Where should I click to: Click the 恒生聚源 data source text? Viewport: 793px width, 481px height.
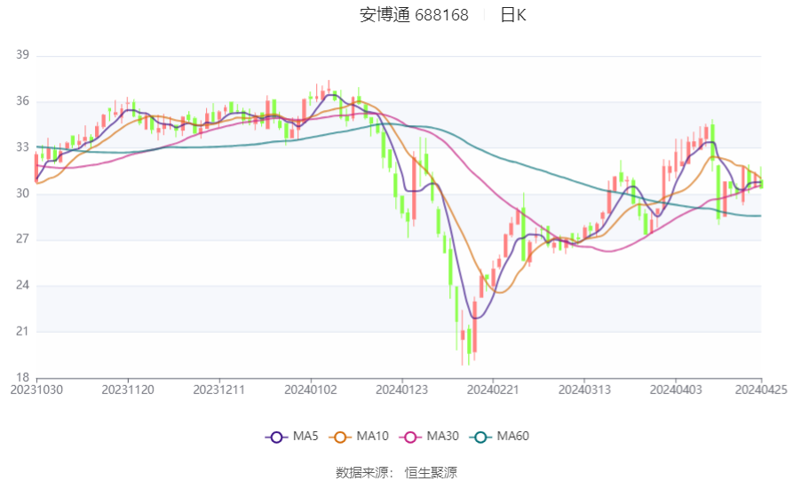(431, 472)
